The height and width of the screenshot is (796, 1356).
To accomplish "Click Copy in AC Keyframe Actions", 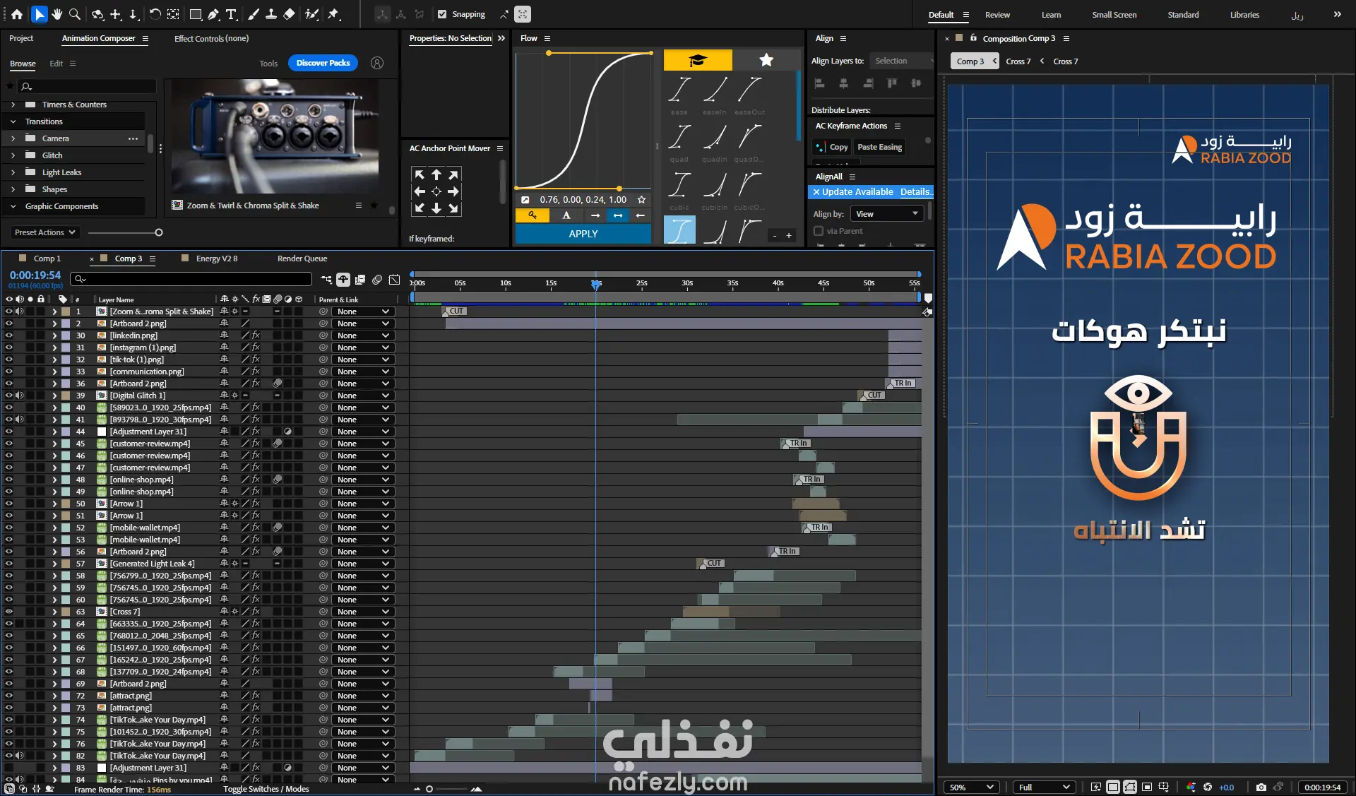I will [x=831, y=147].
